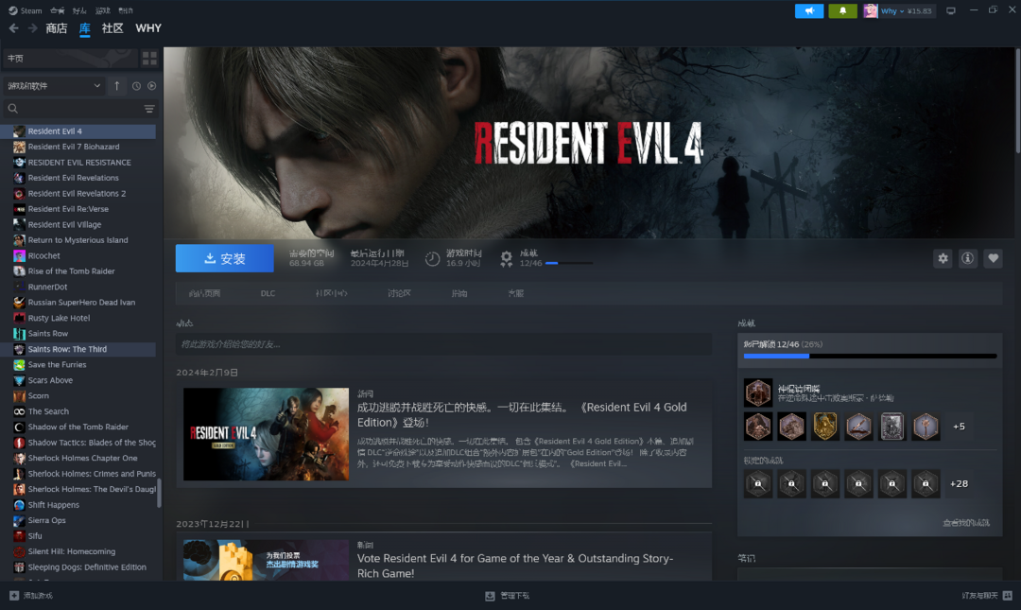Select the gold shield-shaped achievement badge

point(825,427)
